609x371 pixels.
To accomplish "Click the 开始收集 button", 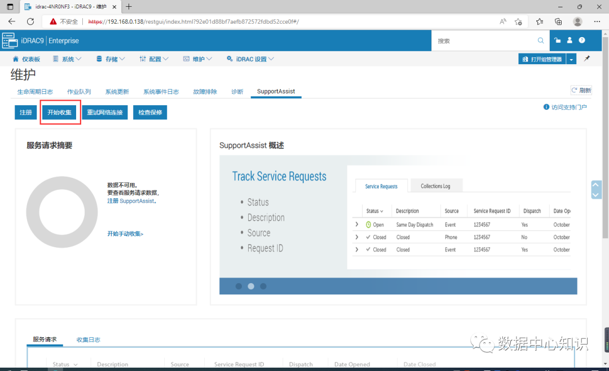I will [x=59, y=113].
